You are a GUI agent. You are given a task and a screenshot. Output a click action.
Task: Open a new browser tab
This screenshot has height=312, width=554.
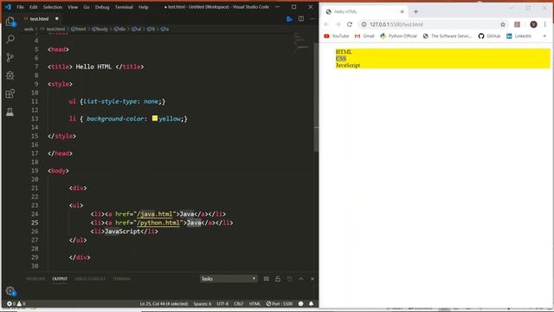pyautogui.click(x=415, y=11)
